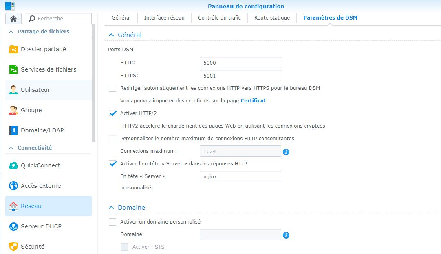
Task: Uncheck Activer HTTP/2 checkbox
Action: tap(112, 113)
